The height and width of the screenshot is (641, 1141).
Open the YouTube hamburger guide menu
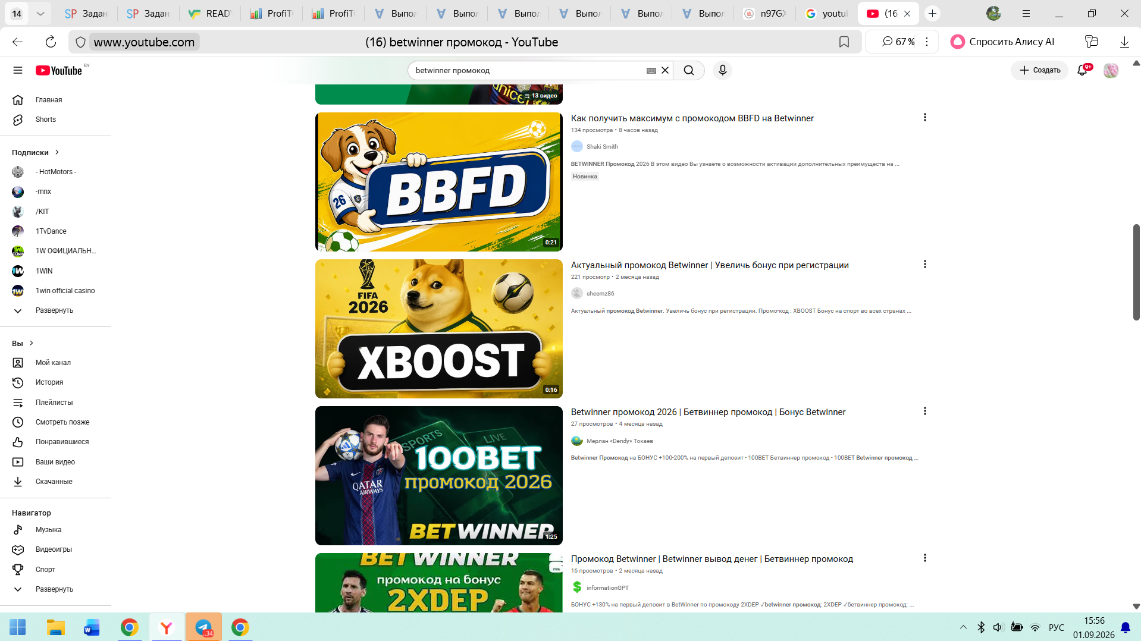pos(18,70)
